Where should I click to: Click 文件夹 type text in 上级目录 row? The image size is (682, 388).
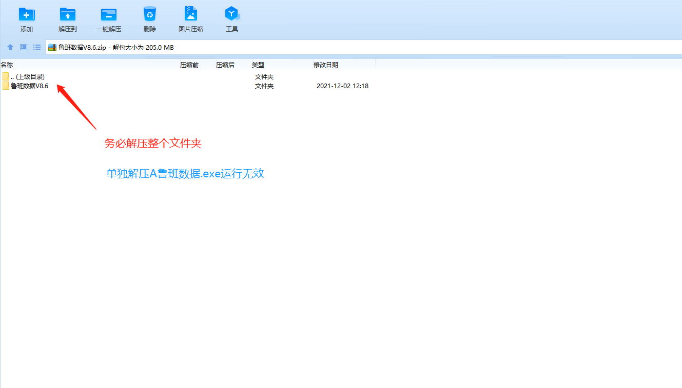tap(264, 77)
